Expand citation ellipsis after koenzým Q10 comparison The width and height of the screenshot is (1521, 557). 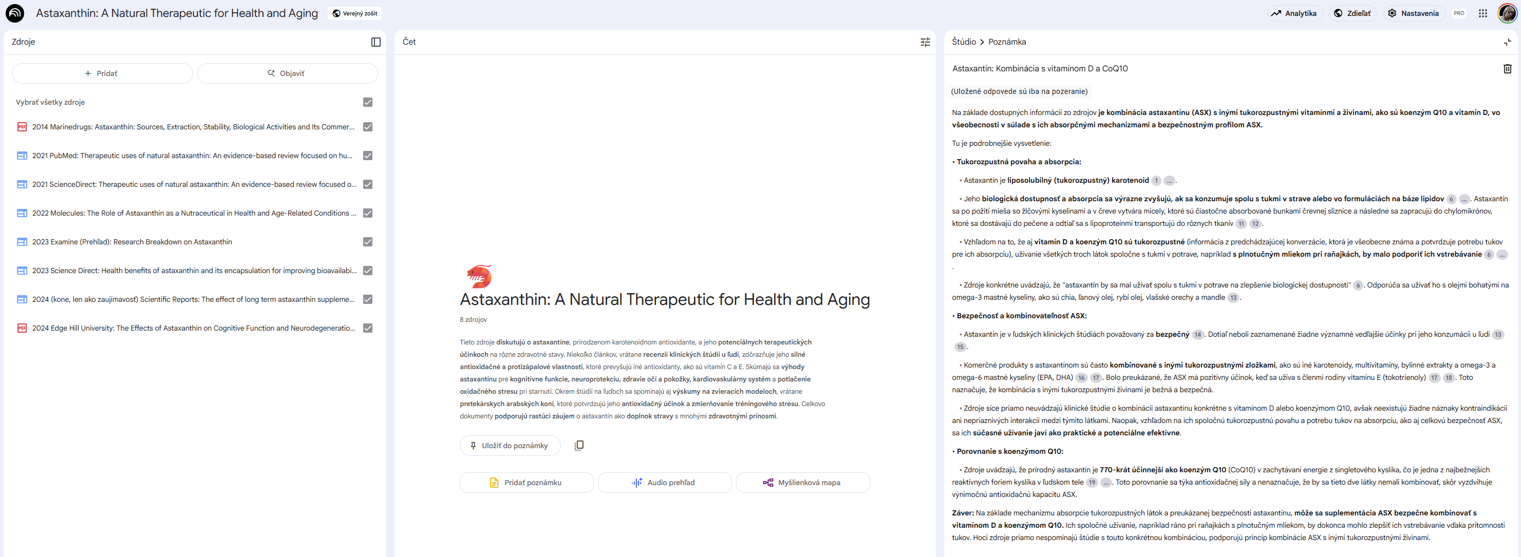(x=1106, y=483)
